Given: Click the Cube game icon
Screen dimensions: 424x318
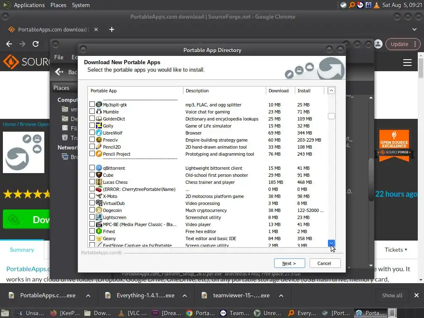Looking at the screenshot, I should [99, 175].
